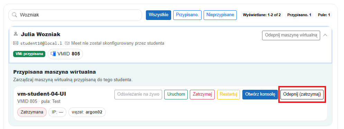Select the Przypisano. filter

(x=187, y=15)
